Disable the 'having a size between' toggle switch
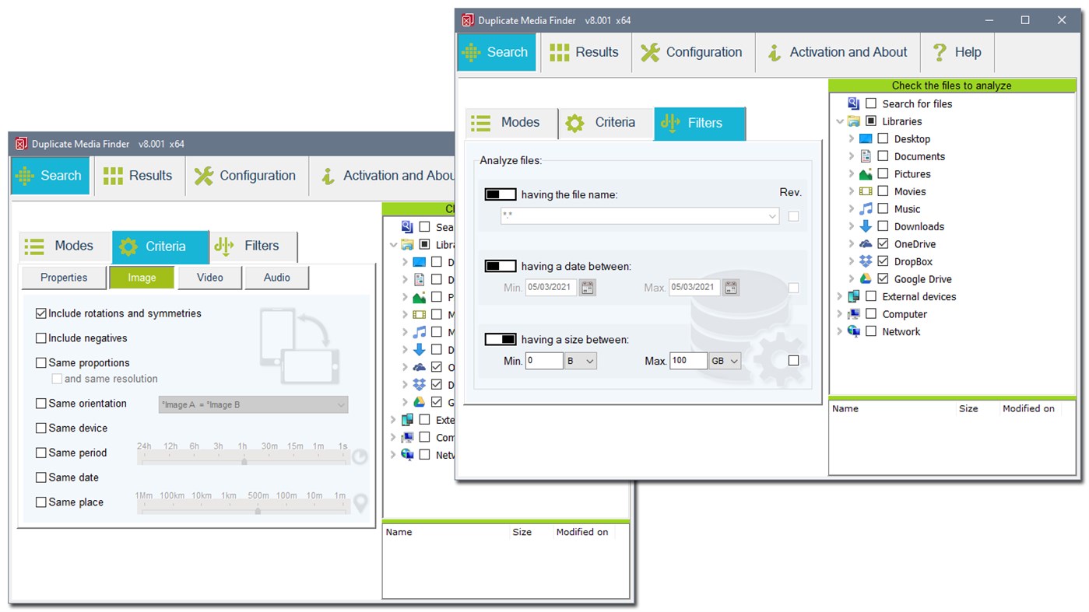 pos(501,338)
